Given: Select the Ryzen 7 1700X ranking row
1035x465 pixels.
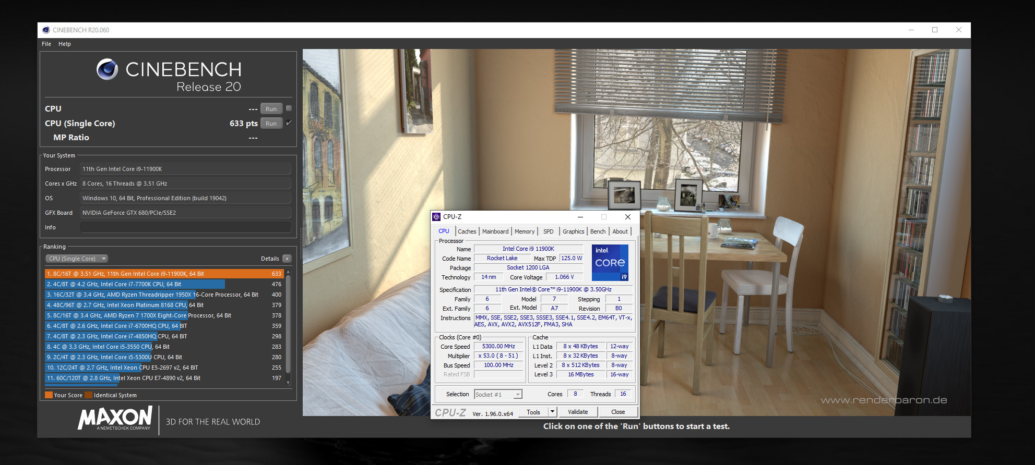Looking at the screenshot, I should click(x=164, y=315).
